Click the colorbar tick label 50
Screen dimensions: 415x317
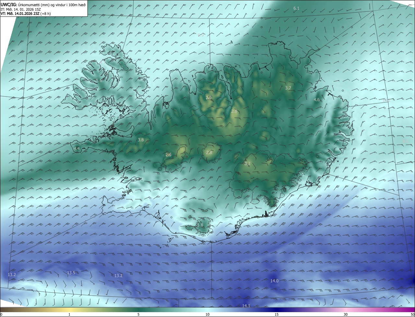point(412,314)
